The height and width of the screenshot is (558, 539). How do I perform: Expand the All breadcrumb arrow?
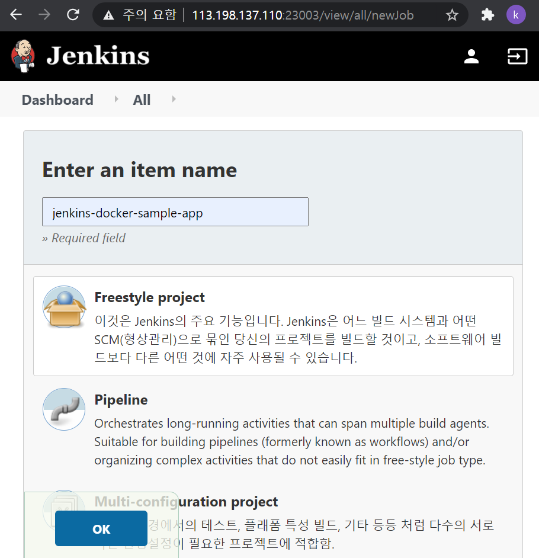point(174,100)
